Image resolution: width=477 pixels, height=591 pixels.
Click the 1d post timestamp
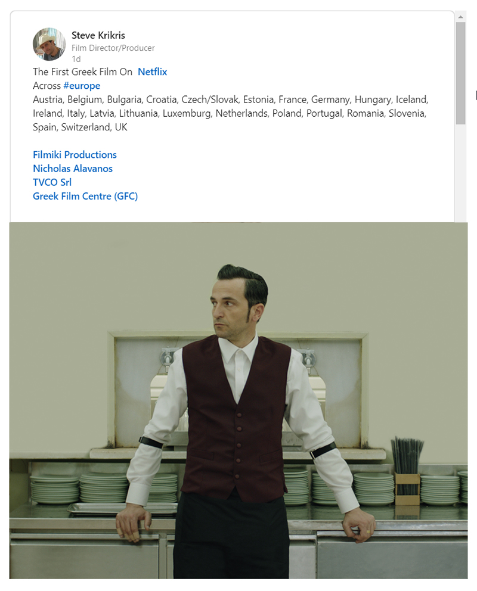(x=76, y=59)
